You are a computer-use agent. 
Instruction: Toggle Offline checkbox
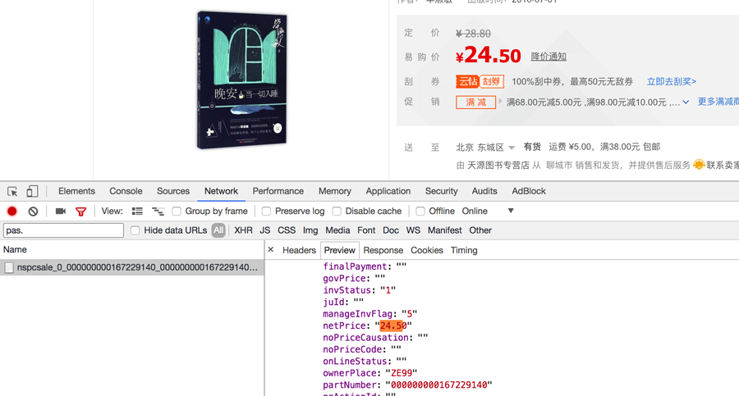point(420,211)
